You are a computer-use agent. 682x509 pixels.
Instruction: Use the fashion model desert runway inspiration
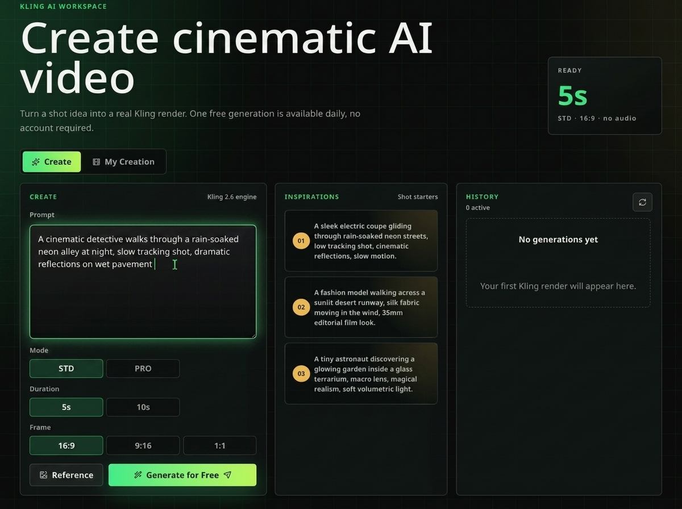(361, 307)
